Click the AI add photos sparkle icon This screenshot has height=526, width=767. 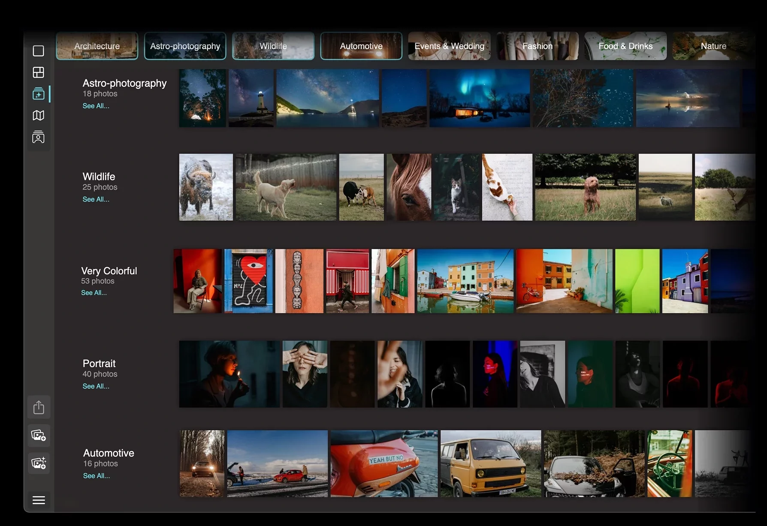pyautogui.click(x=39, y=463)
